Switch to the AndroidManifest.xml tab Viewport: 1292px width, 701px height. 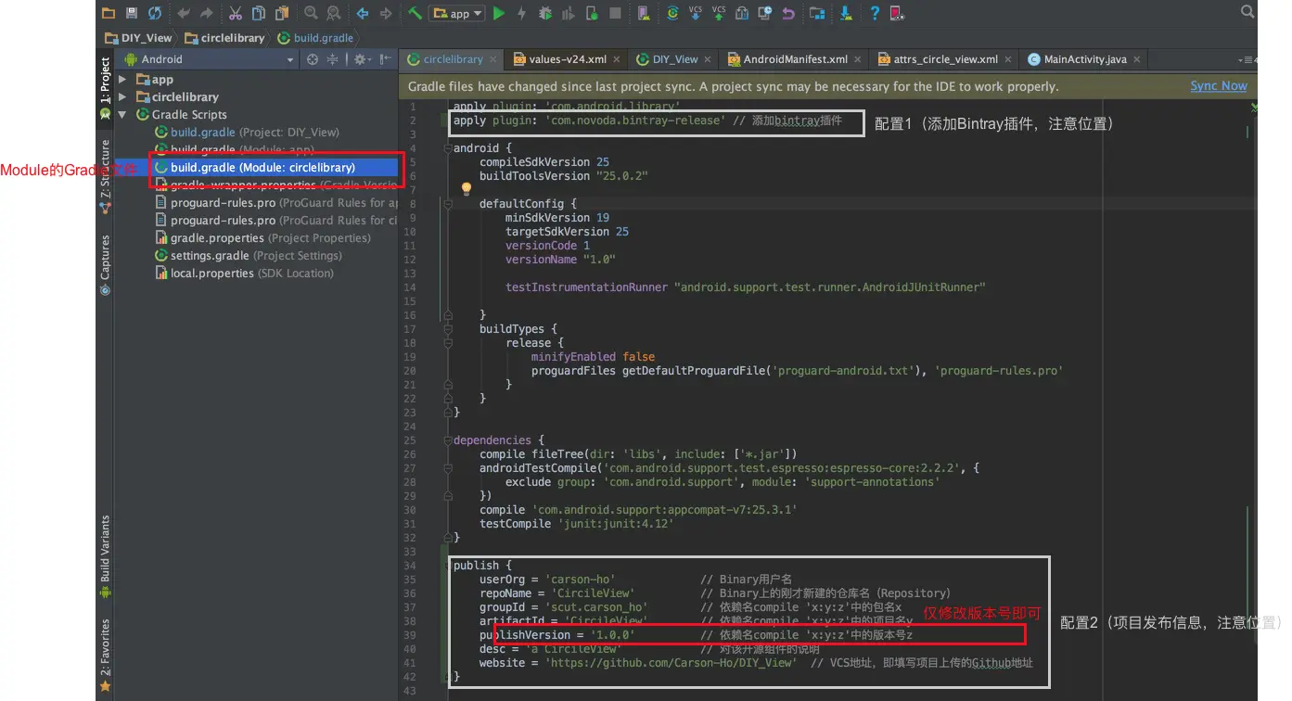(x=795, y=59)
